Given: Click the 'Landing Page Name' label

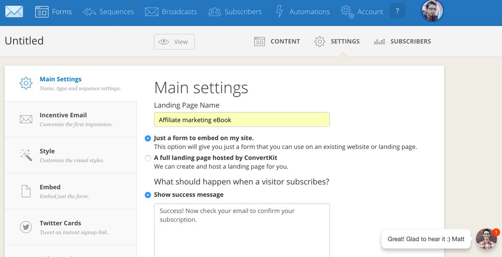Looking at the screenshot, I should [187, 105].
